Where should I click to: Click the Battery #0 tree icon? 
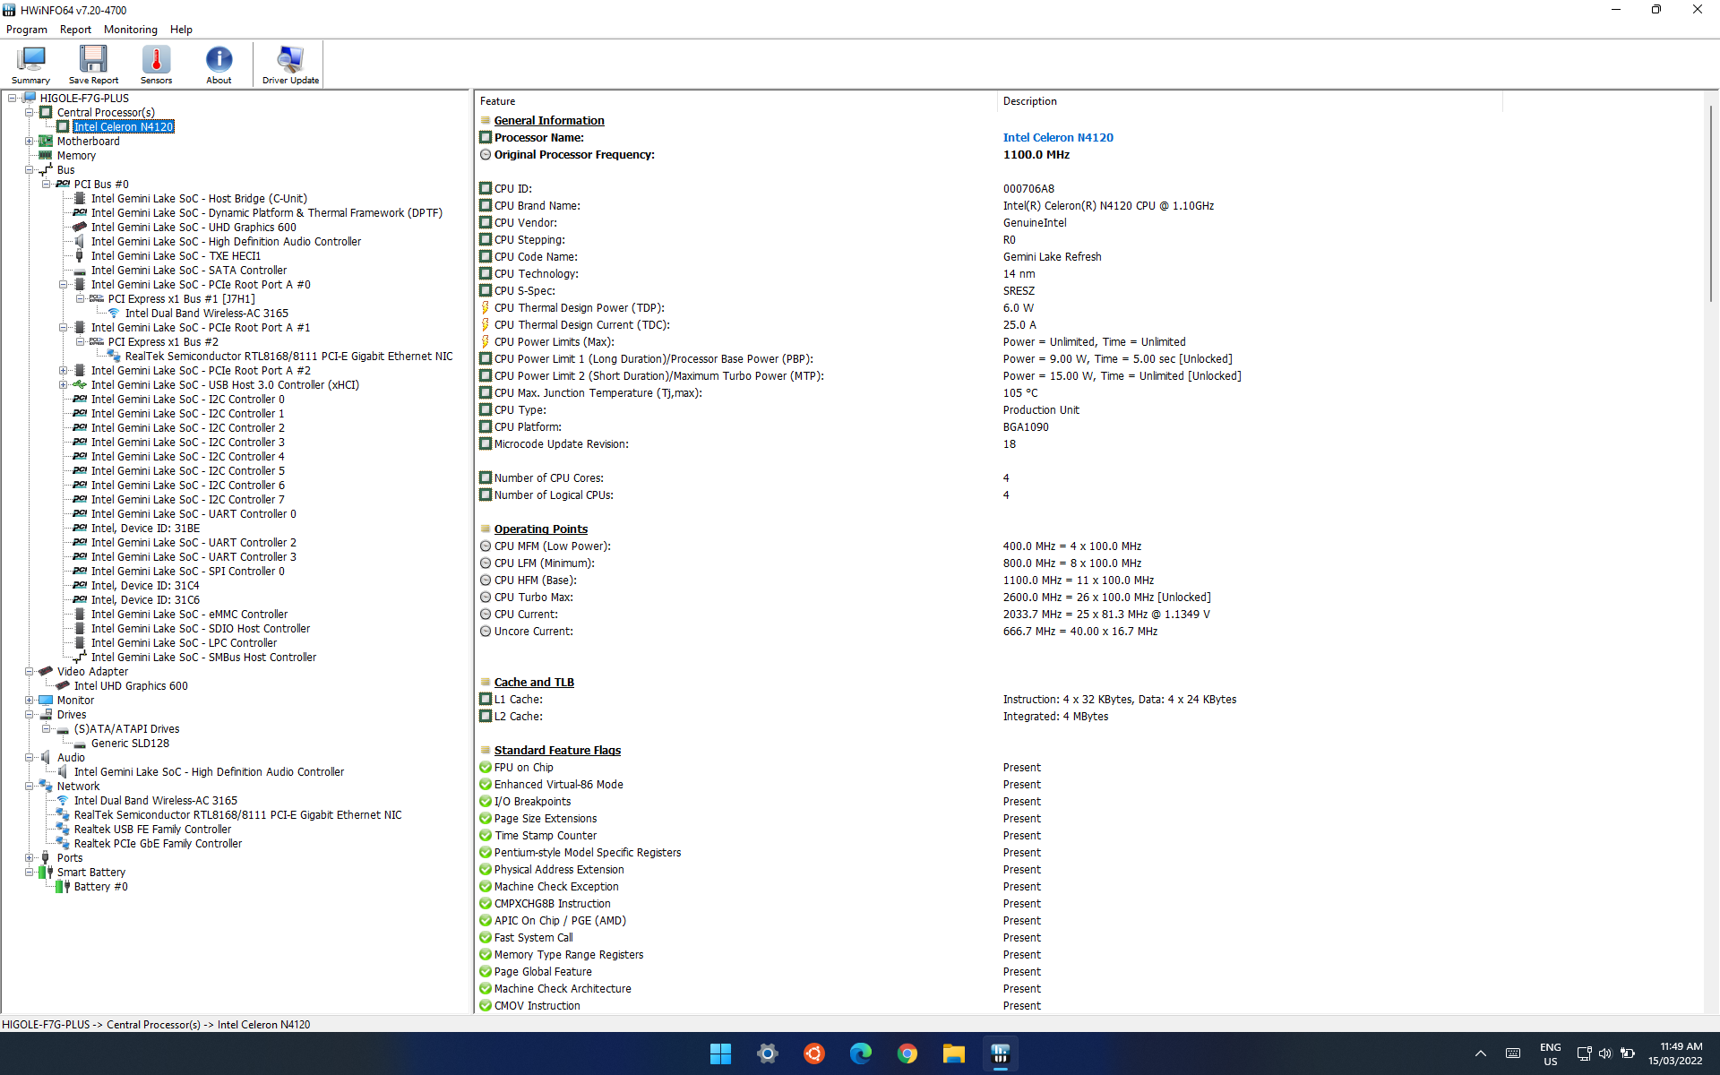[x=63, y=886]
